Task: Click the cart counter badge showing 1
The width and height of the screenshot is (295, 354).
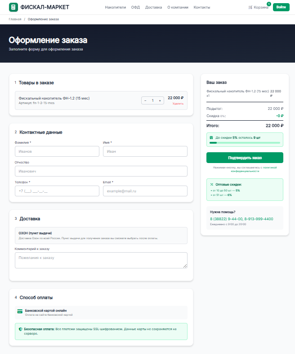Action: pos(268,4)
